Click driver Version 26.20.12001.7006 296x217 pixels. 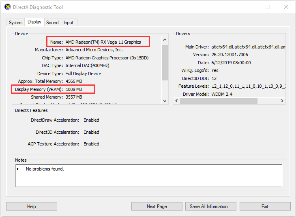click(x=230, y=55)
